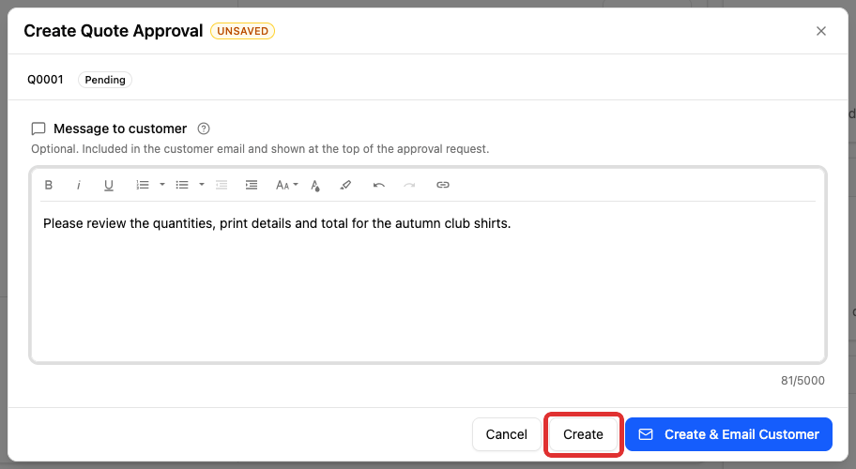Screen dimensions: 856x469
Task: Click the 'Create Quote Approval' title
Action: click(113, 31)
